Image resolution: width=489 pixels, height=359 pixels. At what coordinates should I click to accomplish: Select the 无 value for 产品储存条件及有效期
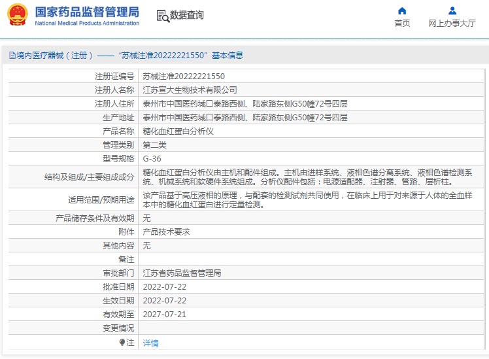pos(146,218)
